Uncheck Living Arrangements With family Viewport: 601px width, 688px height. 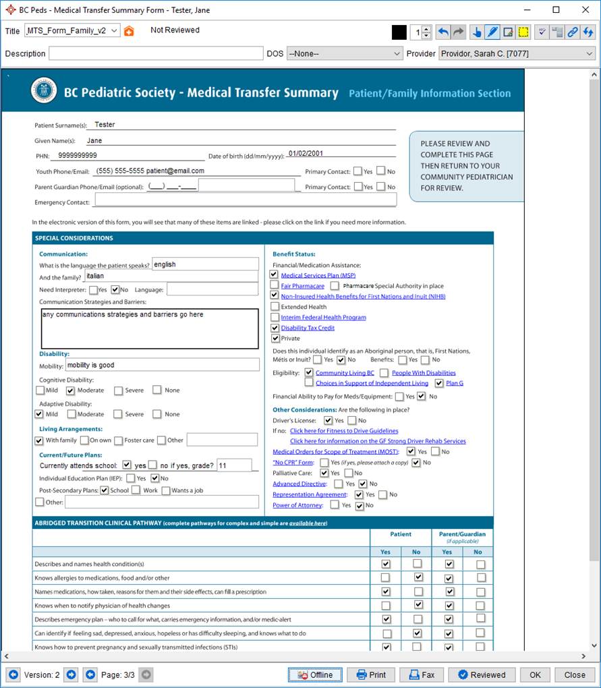pos(39,440)
